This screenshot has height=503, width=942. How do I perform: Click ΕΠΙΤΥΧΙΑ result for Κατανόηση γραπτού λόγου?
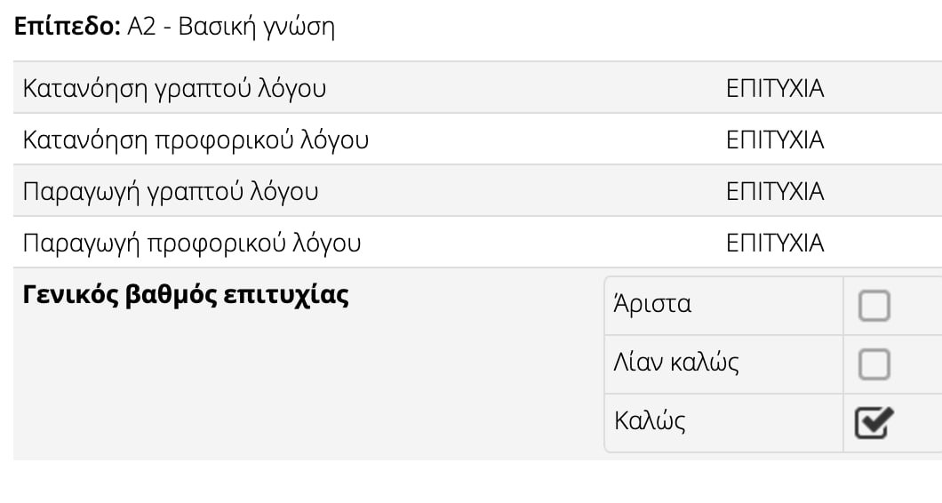tap(774, 89)
